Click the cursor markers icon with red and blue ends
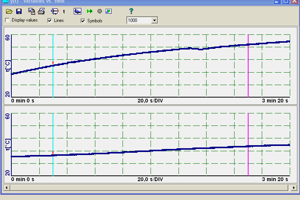 point(55,11)
